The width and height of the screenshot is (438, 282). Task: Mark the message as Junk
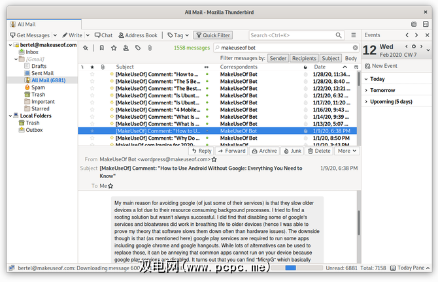(x=292, y=151)
